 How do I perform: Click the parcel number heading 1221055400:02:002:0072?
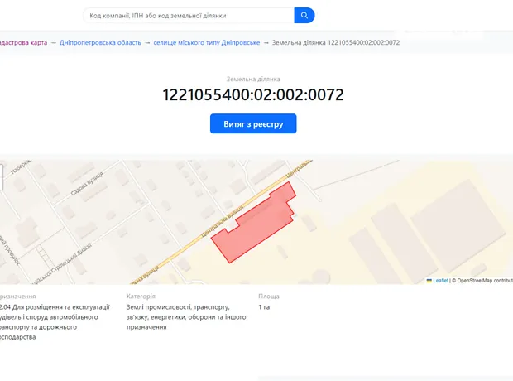253,95
